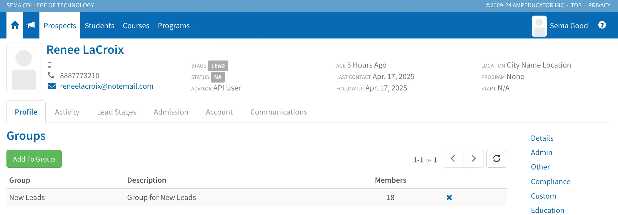The width and height of the screenshot is (618, 215).
Task: Jump to the Other section
Action: (x=540, y=167)
